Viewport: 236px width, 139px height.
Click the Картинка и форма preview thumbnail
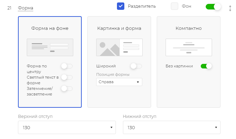pyautogui.click(x=119, y=47)
